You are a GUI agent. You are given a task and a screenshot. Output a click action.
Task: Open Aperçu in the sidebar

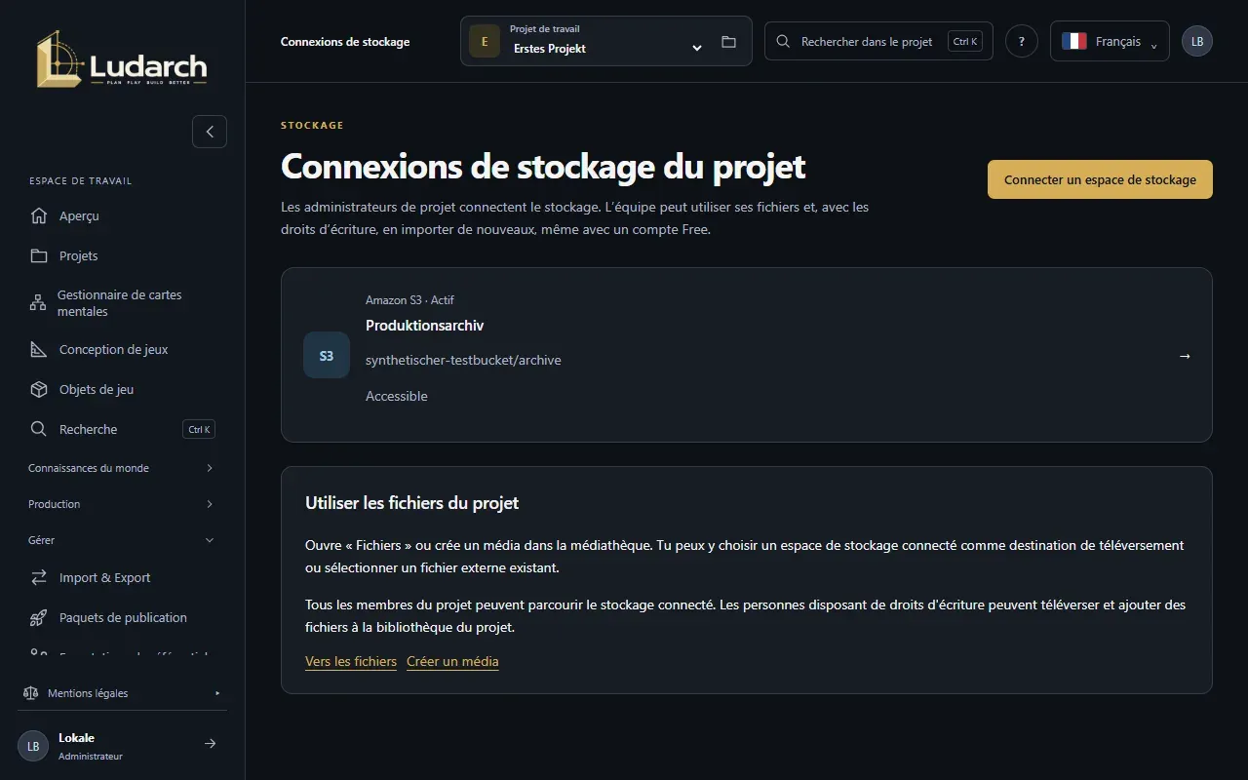[122, 215]
